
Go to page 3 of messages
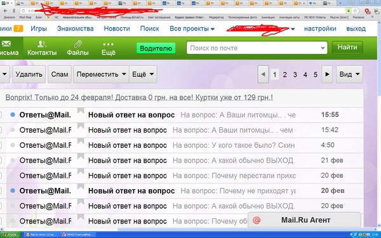[295, 74]
